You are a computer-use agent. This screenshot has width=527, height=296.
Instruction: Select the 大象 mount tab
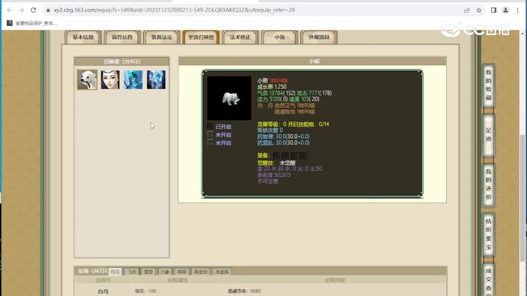[x=165, y=271]
